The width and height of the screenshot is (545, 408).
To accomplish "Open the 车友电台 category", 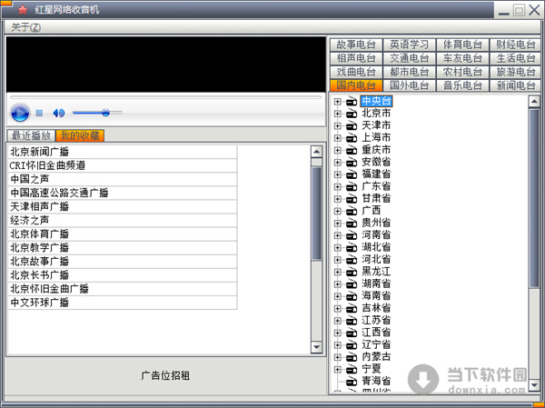I will 462,58.
